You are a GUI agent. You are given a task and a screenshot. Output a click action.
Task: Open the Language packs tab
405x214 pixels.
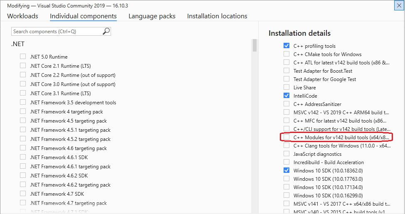pyautogui.click(x=152, y=16)
